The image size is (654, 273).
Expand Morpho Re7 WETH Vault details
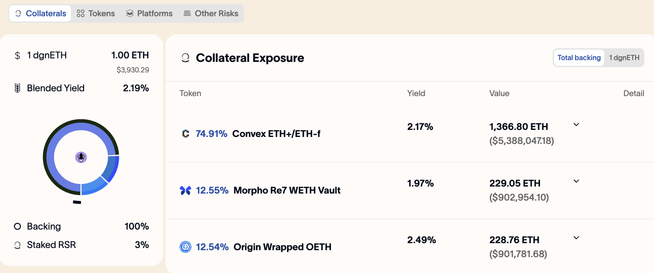click(x=577, y=181)
